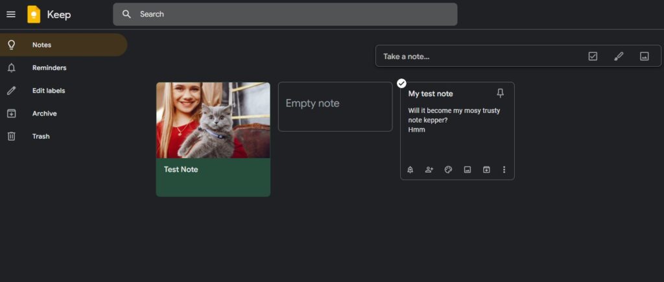Click the Keep app name text

(59, 15)
